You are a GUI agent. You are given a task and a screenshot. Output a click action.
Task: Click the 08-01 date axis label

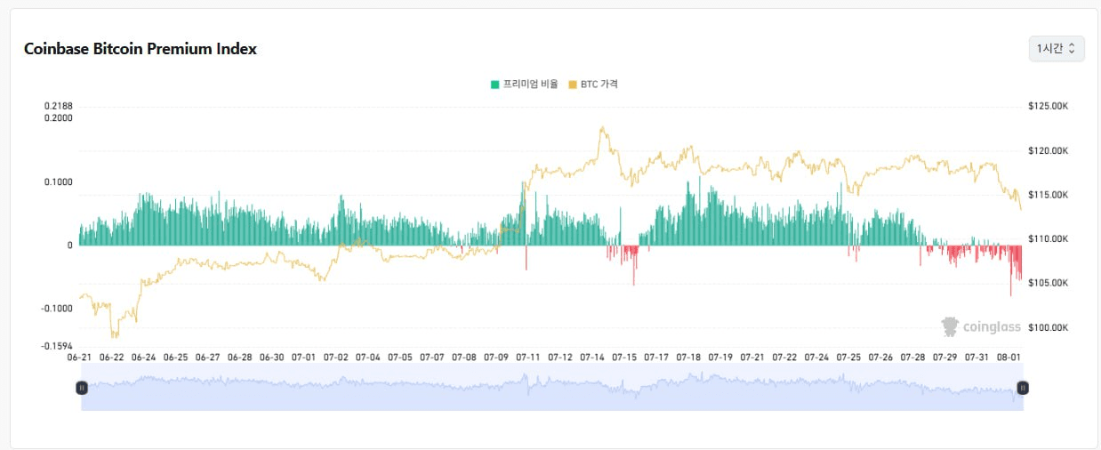click(x=1009, y=357)
